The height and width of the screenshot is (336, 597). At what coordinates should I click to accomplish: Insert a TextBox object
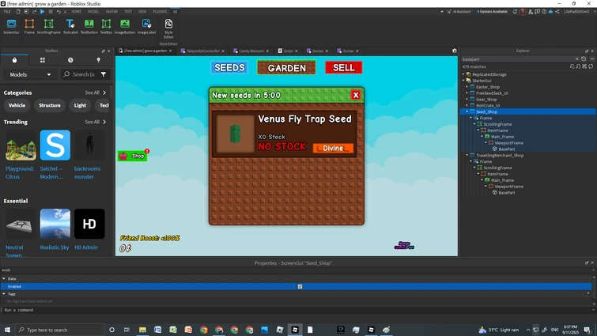click(x=106, y=26)
